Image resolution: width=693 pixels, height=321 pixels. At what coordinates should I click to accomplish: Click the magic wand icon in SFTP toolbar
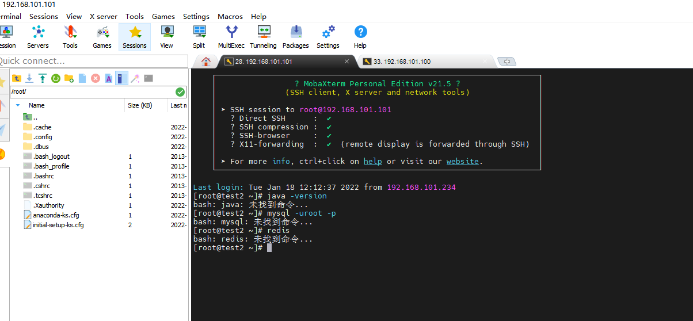pyautogui.click(x=135, y=78)
